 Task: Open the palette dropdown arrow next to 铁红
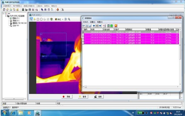(63, 19)
